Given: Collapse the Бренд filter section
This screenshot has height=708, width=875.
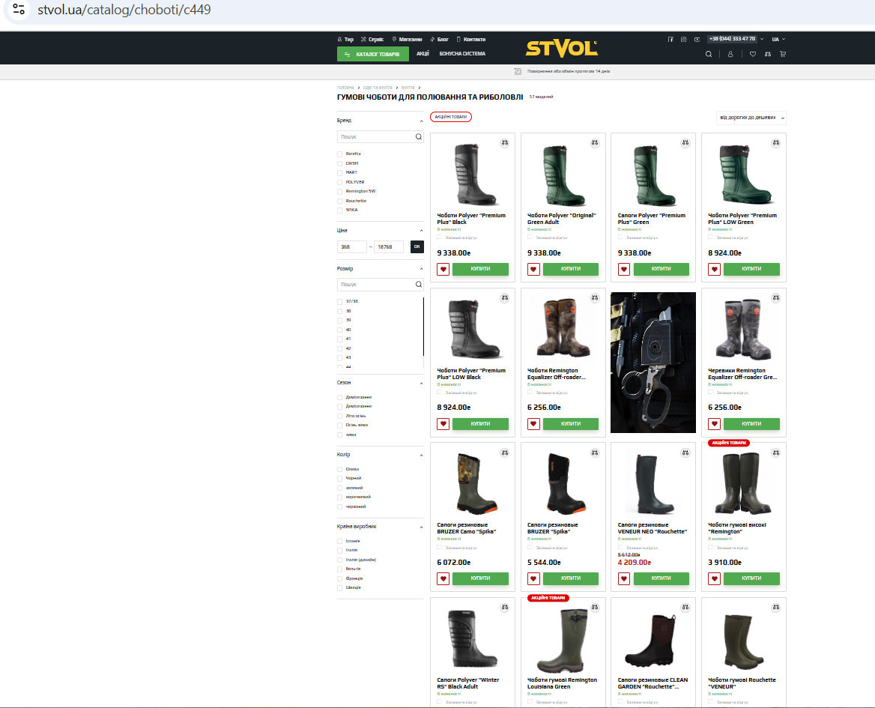Looking at the screenshot, I should click(x=421, y=121).
